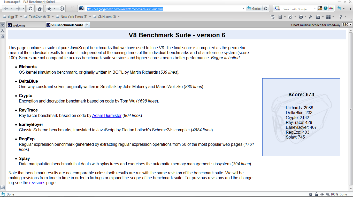Open the TechCrunch (3) feed bookmark
The image size is (353, 197).
pos(37,17)
